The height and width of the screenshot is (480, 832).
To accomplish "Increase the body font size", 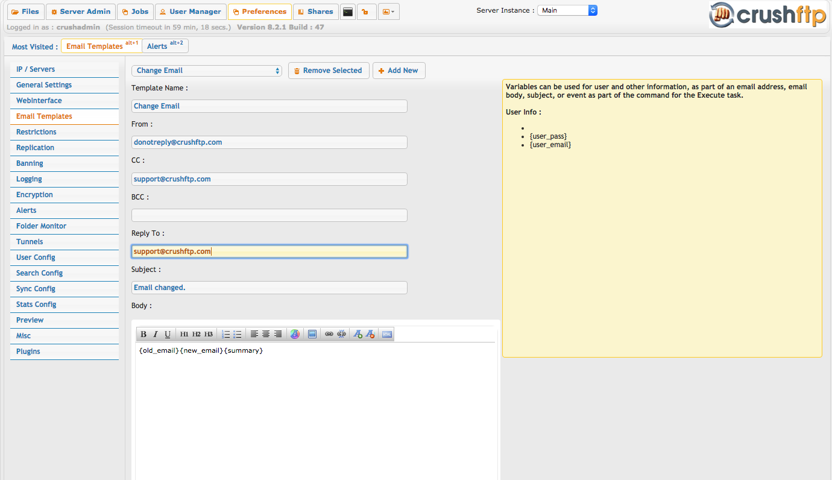I will 358,334.
